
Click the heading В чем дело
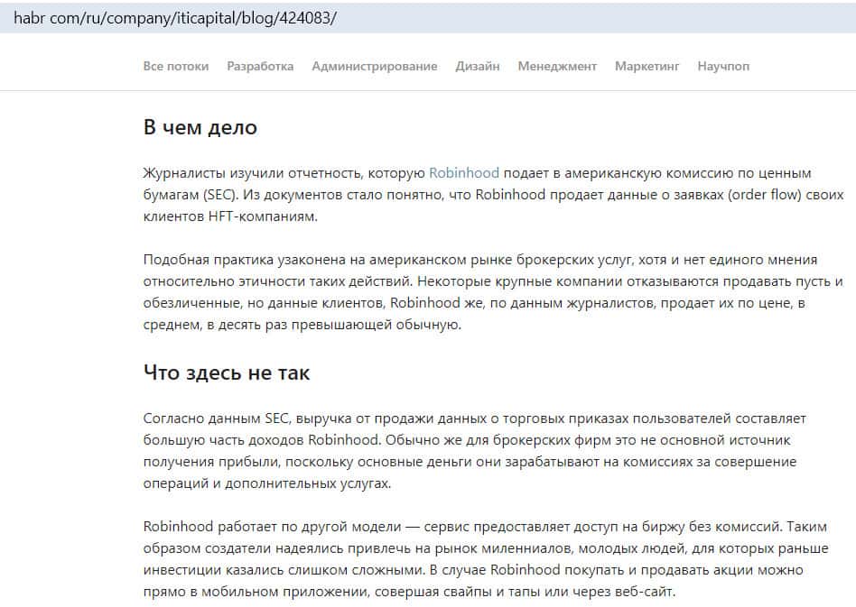click(x=200, y=127)
